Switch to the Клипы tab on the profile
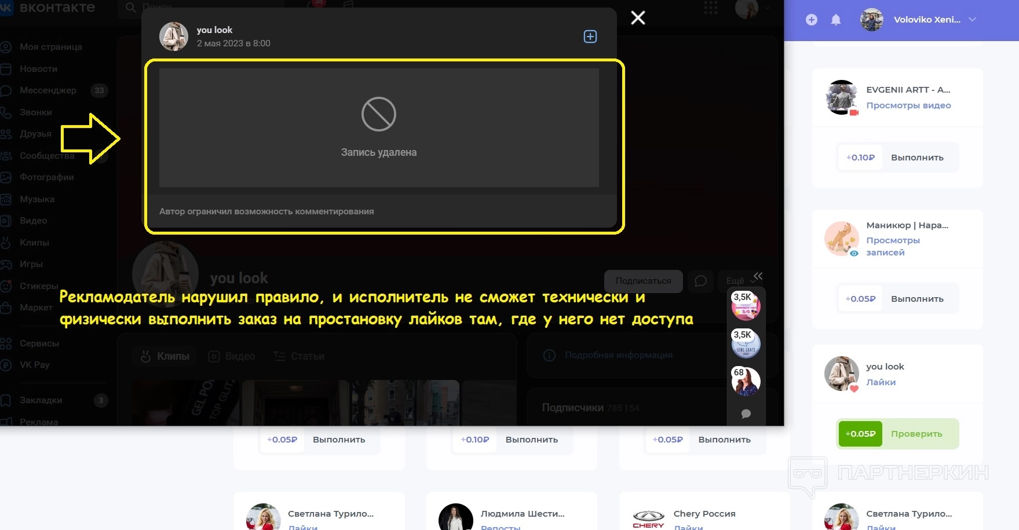The width and height of the screenshot is (1019, 530). [x=165, y=356]
